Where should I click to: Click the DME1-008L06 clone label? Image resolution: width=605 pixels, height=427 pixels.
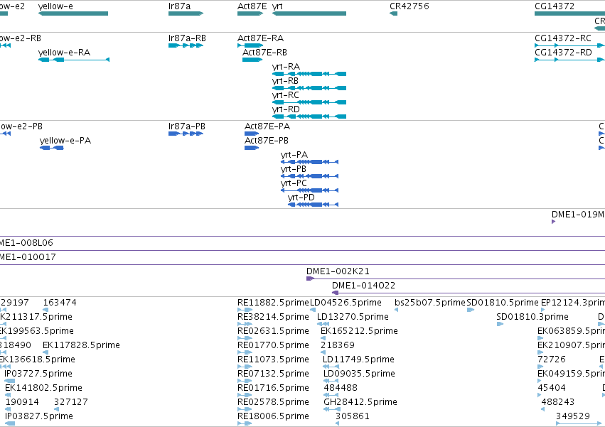coord(26,243)
